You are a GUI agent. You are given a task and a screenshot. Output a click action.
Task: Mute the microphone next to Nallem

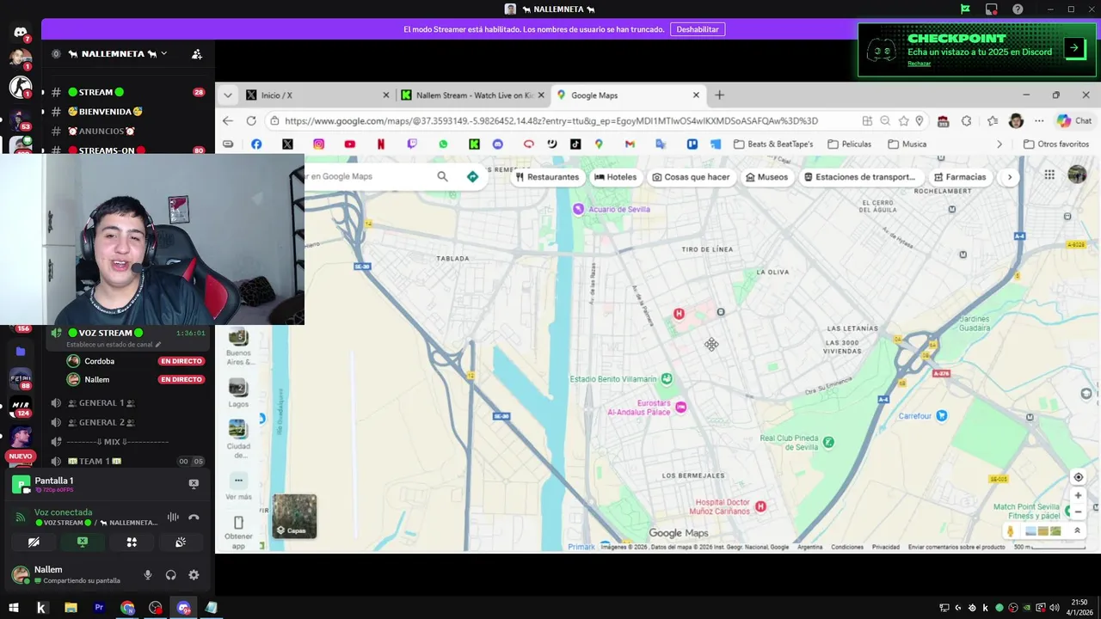tap(148, 575)
